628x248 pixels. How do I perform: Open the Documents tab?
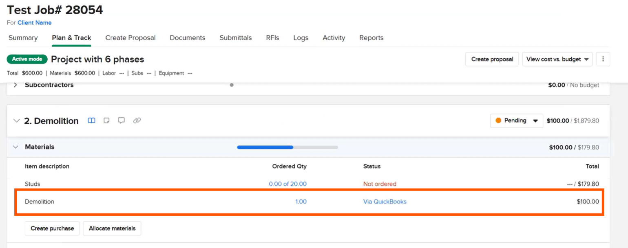187,38
